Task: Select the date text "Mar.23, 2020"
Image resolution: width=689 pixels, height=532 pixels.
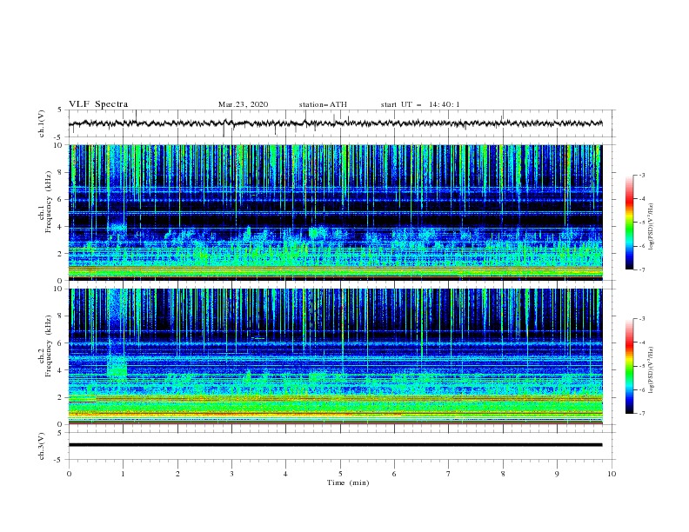Action: click(243, 104)
